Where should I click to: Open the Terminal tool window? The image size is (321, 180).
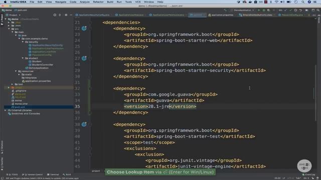pyautogui.click(x=53, y=174)
